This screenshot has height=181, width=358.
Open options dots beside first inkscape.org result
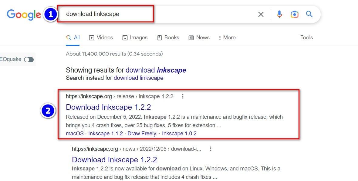183,96
